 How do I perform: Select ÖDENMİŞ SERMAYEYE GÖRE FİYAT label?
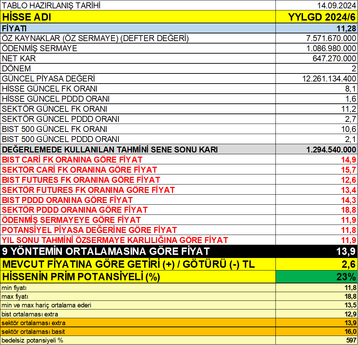pos(71,220)
